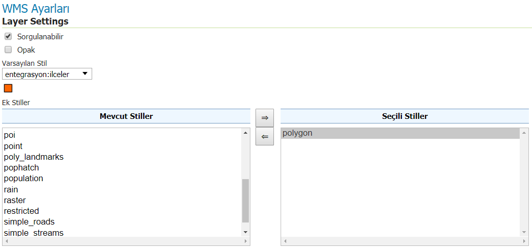Select simple_roads style
The height and width of the screenshot is (248, 532).
(x=122, y=221)
